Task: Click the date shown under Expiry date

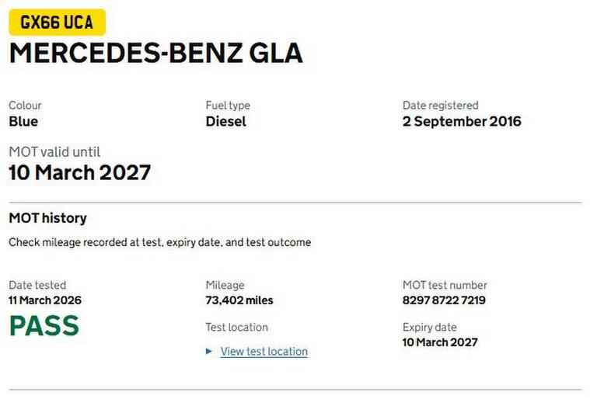Action: (x=440, y=342)
